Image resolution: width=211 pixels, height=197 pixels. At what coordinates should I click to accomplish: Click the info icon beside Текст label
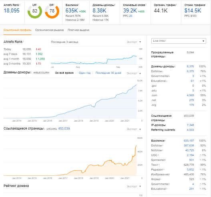coord(159,165)
